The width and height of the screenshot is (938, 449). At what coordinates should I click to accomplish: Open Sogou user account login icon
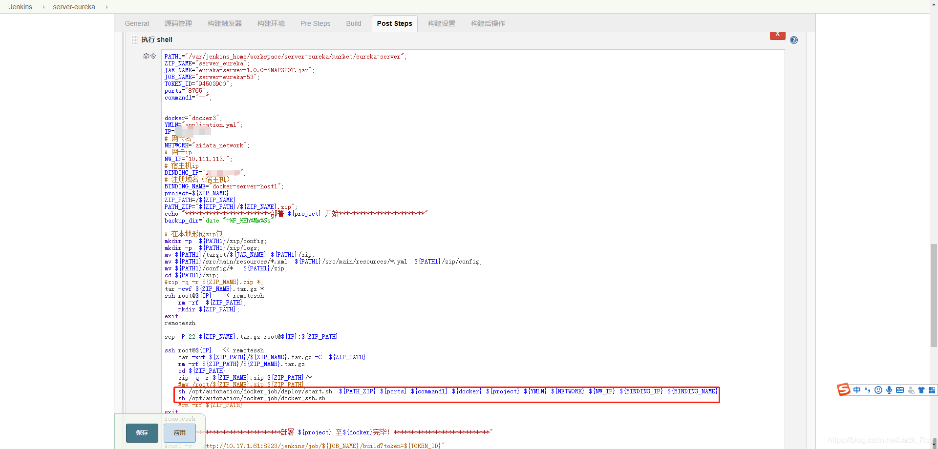(911, 390)
